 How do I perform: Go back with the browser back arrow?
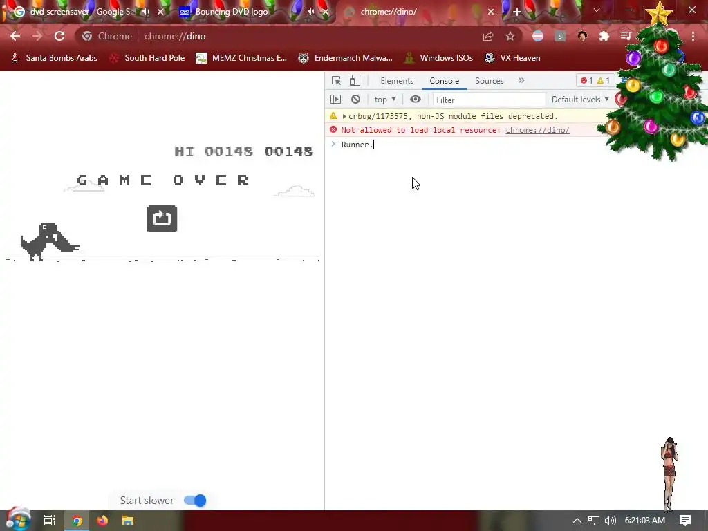[15, 36]
